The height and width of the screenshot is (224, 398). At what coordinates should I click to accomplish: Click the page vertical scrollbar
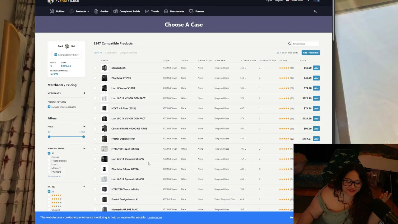(x=333, y=20)
